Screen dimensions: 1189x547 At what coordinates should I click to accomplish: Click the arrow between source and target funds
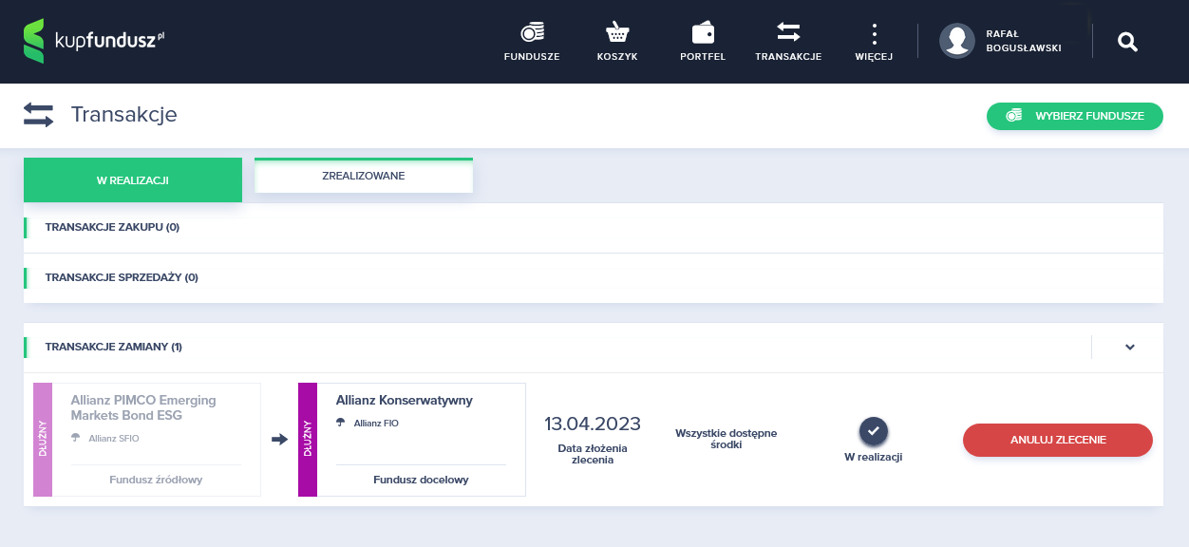tap(279, 440)
